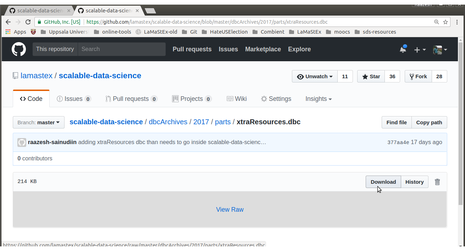Click the green secure padlock icon
This screenshot has width=465, height=251.
click(40, 22)
